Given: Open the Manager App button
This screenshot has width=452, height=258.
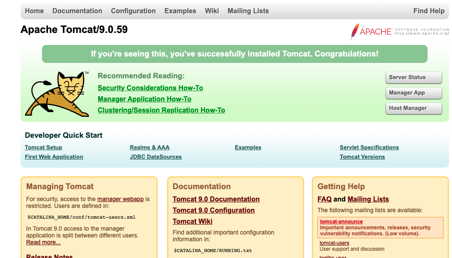Looking at the screenshot, I should [x=414, y=93].
